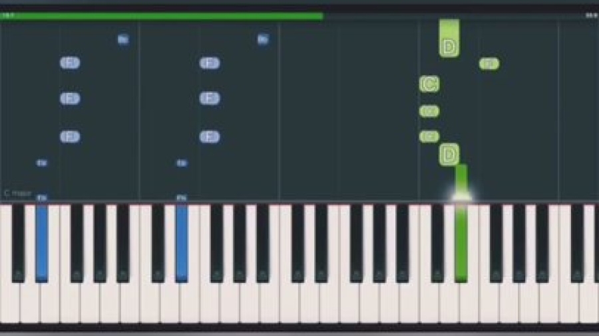The height and width of the screenshot is (336, 599).
Task: Click the green progress bar at the top
Action: (162, 16)
